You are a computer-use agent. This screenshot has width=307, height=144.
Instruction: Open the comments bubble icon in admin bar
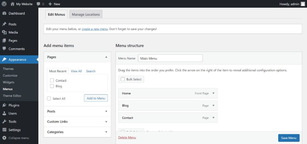(x=38, y=4)
